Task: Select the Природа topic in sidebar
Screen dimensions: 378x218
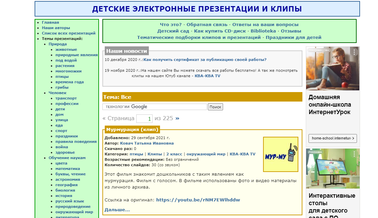Action: 58,44
